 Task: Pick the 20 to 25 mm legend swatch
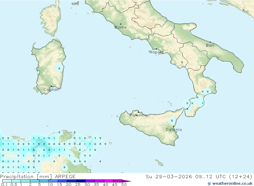click(x=72, y=181)
